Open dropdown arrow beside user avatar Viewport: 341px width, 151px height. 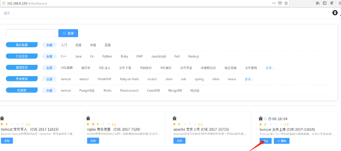click(340, 15)
